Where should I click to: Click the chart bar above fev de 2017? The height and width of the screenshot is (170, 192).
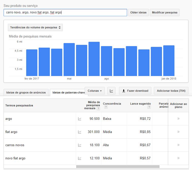click(x=32, y=63)
